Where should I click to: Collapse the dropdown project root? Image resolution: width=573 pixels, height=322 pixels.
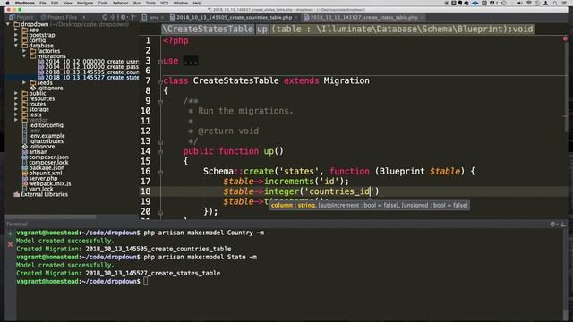tap(8, 24)
